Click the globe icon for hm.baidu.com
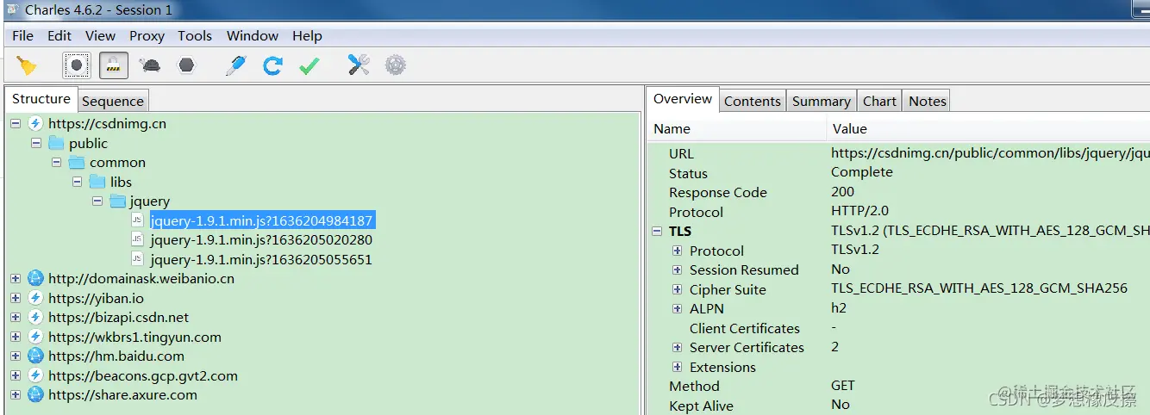The image size is (1150, 415). coord(35,356)
